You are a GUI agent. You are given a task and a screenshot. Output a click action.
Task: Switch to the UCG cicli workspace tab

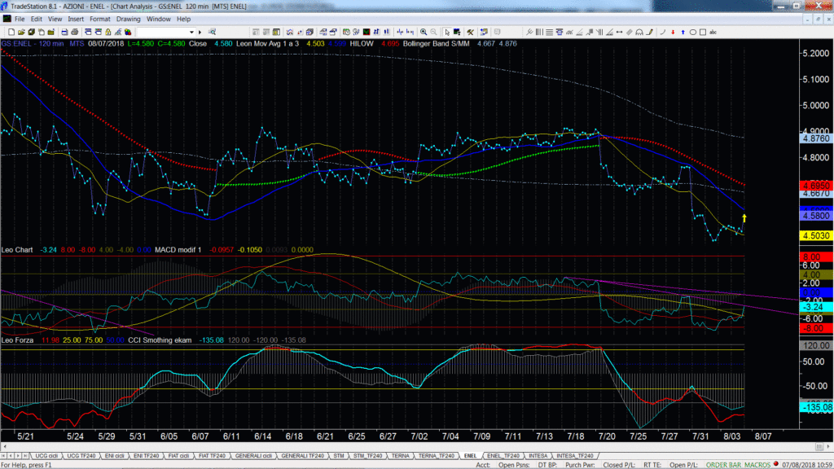click(x=46, y=456)
